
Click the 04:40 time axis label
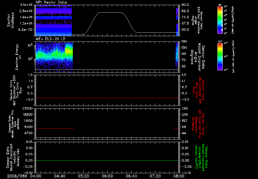(x=59, y=176)
